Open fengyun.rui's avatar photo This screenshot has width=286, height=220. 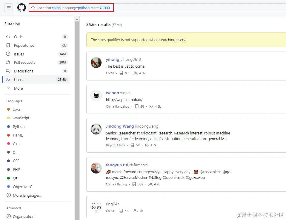pos(96,168)
